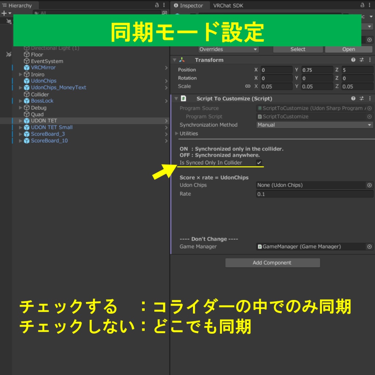
Task: Click the ScoreBoard_10 prefab cube icon
Action: pyautogui.click(x=26, y=141)
